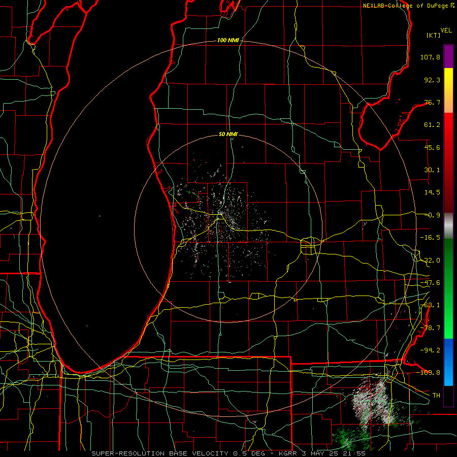Click the -47.6 legend value
Viewport: 457px width, 457px height.
430,283
